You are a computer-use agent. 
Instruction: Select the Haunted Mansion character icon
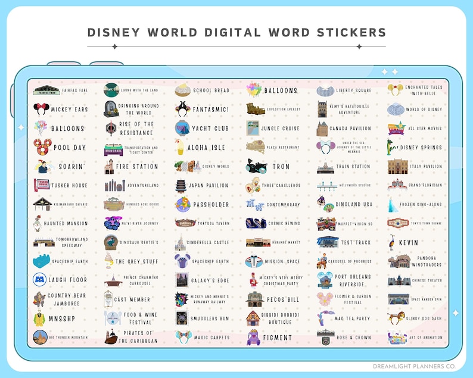pos(38,223)
